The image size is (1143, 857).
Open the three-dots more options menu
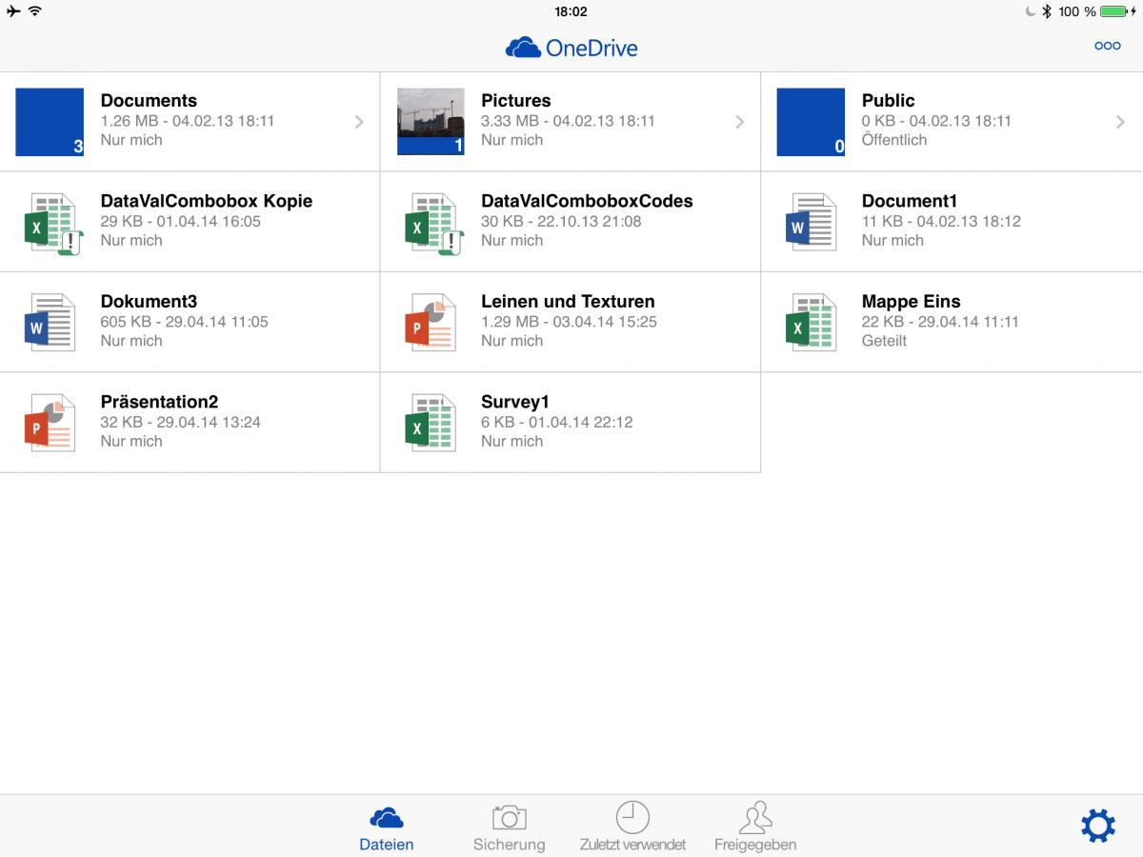coord(1108,46)
